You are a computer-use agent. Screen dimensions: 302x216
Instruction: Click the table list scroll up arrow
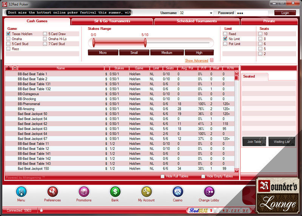pos(237,73)
